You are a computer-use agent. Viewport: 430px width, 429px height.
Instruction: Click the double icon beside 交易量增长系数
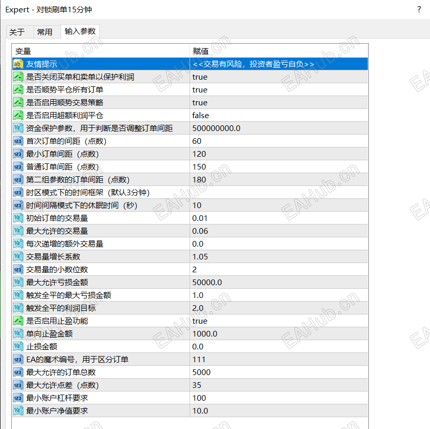18,257
